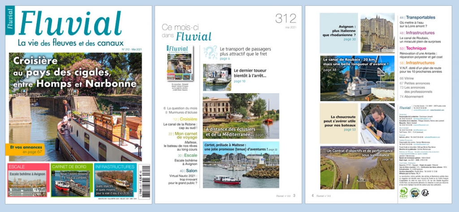Click 'Maltese, le bateau de nos rêves' entry
Viewport: 459px width, 212px height.
180,146
